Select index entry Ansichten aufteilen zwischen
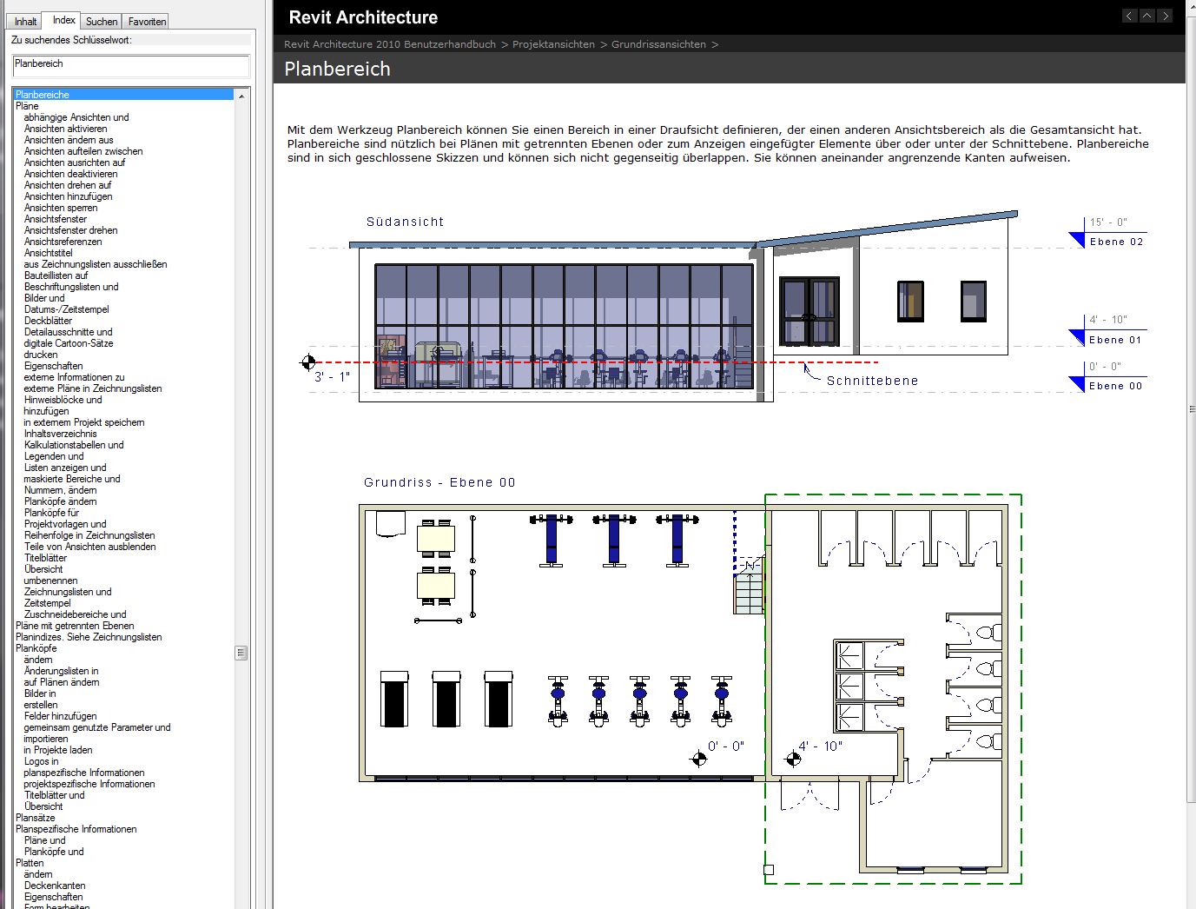This screenshot has height=909, width=1196. click(83, 151)
